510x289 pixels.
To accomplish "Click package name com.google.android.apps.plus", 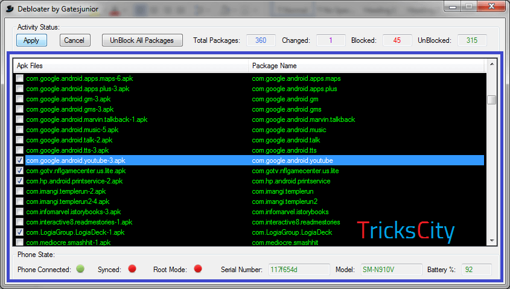I will 295,89.
